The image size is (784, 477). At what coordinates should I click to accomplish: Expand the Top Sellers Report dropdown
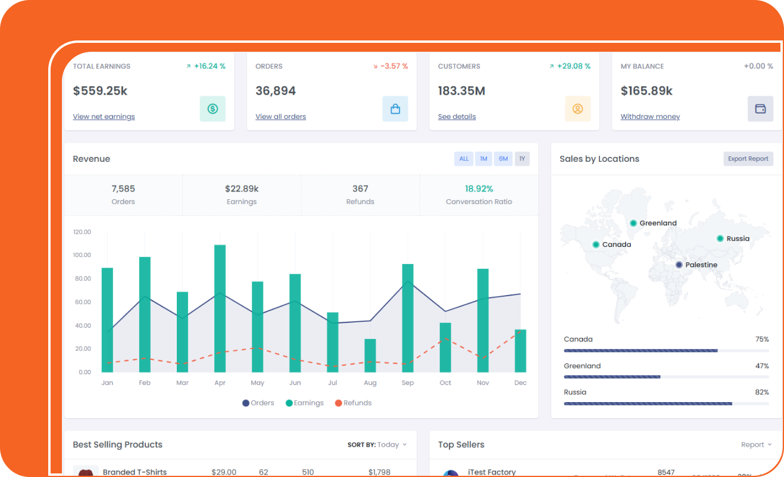[756, 445]
